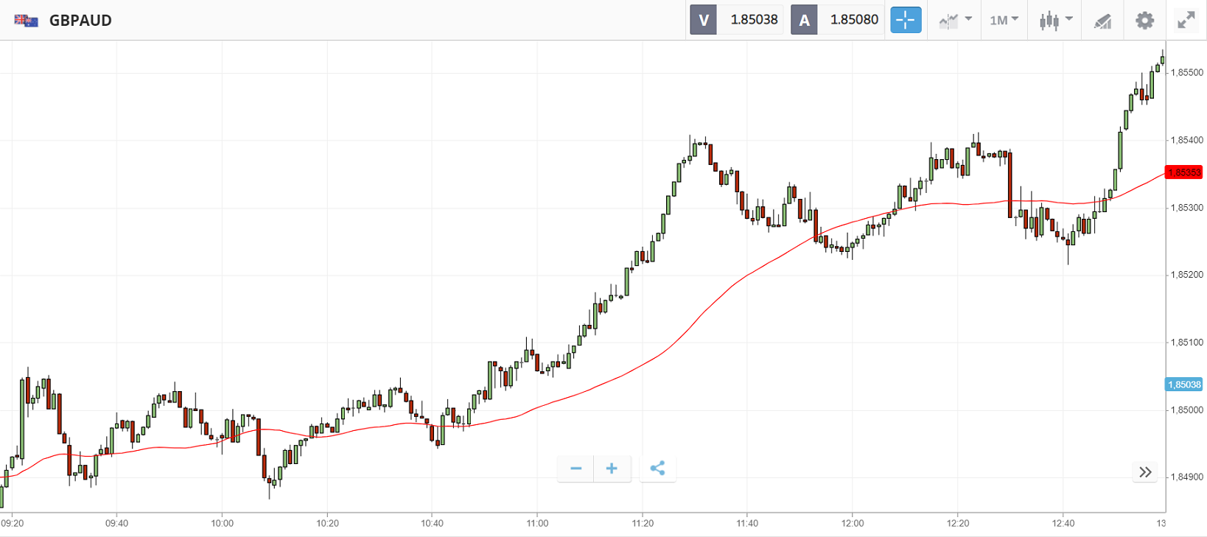Click the 10:40 time axis label

tap(432, 523)
